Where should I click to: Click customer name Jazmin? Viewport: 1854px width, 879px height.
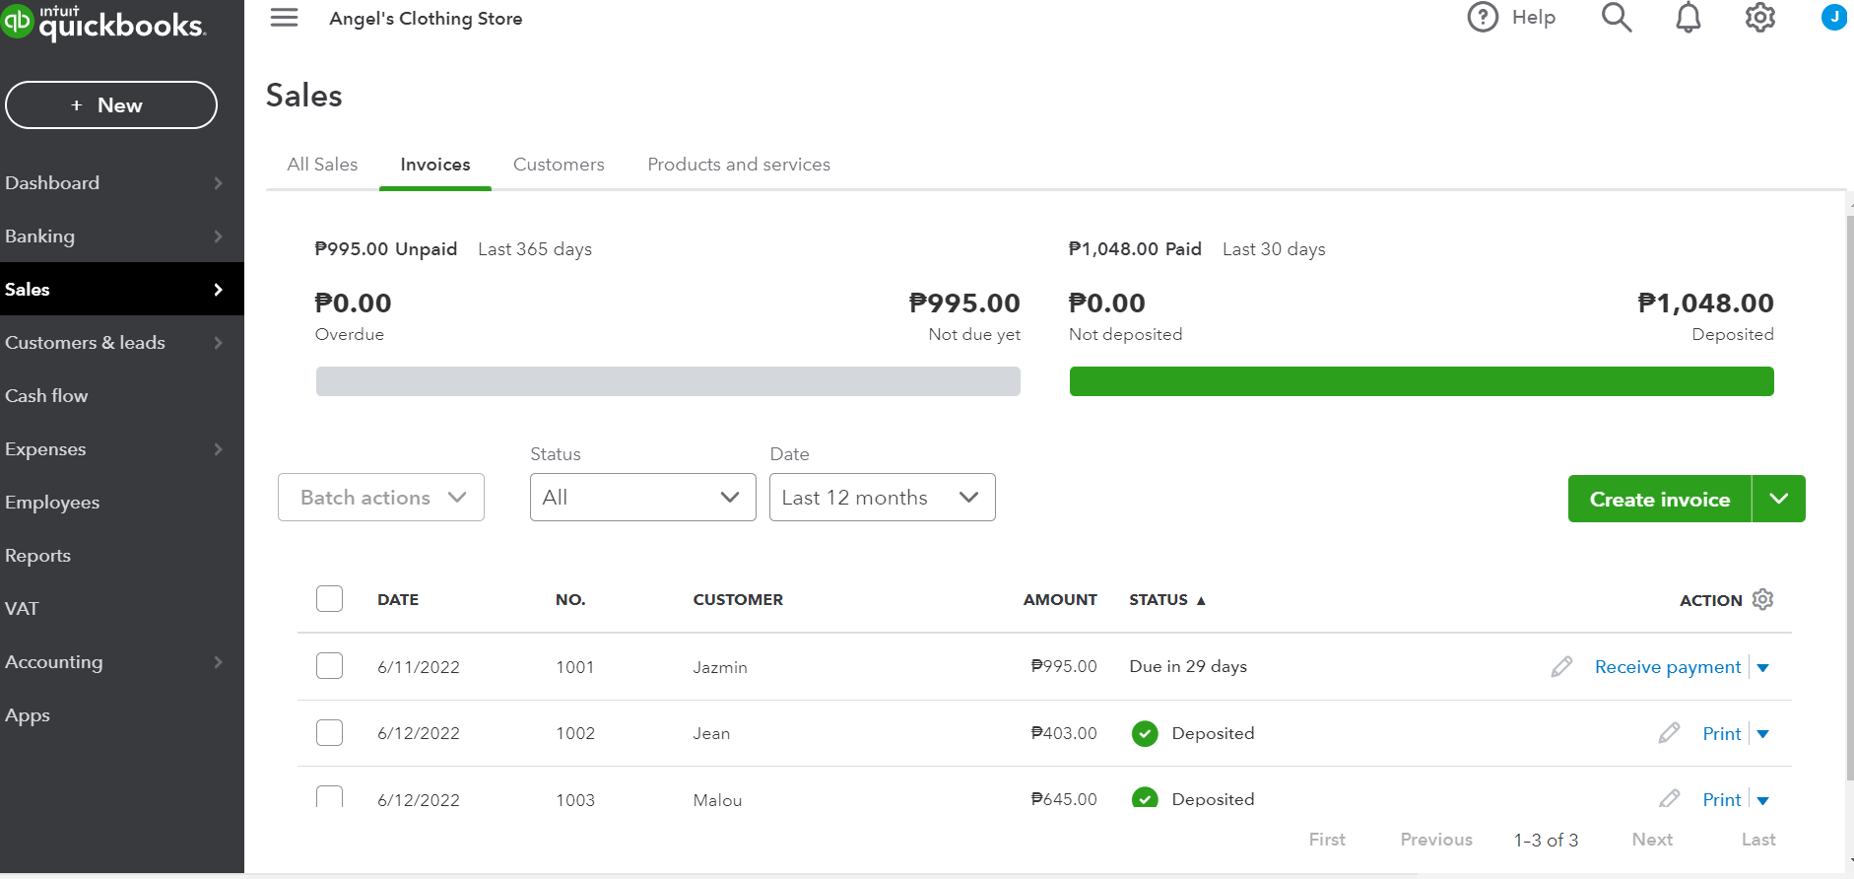pos(720,667)
